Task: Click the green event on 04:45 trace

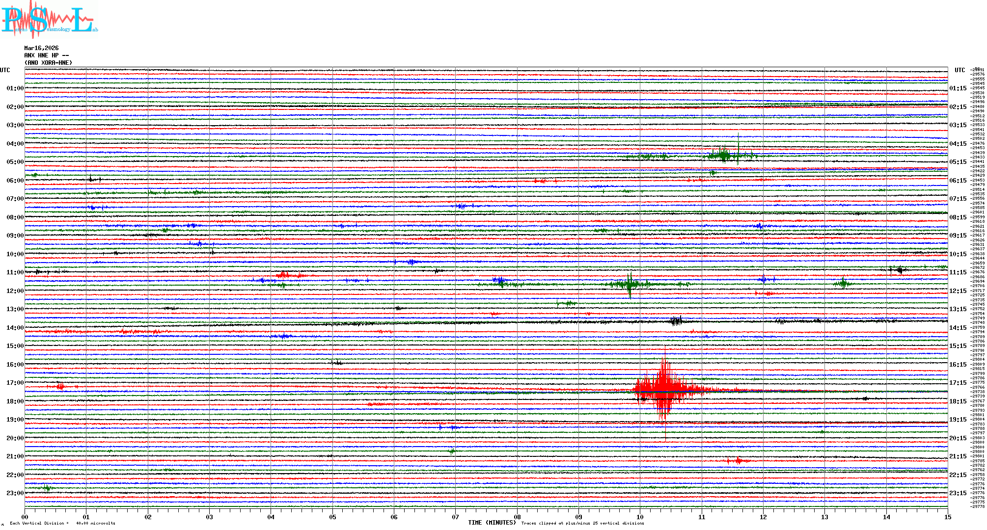Action: point(723,156)
